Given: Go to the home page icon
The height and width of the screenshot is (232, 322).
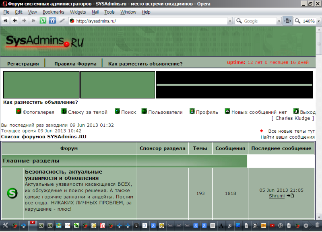Looking at the screenshot, I should tap(52, 21).
